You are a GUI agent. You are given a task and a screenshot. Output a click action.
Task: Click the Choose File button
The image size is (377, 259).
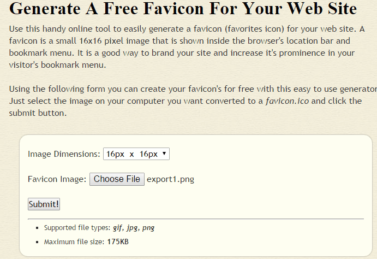click(117, 179)
